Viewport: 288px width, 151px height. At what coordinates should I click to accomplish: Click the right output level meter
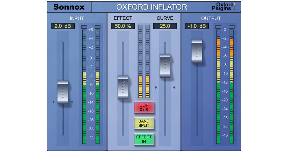(x=232, y=87)
